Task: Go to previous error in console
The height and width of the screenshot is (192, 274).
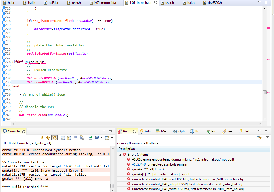Action: coord(48,138)
